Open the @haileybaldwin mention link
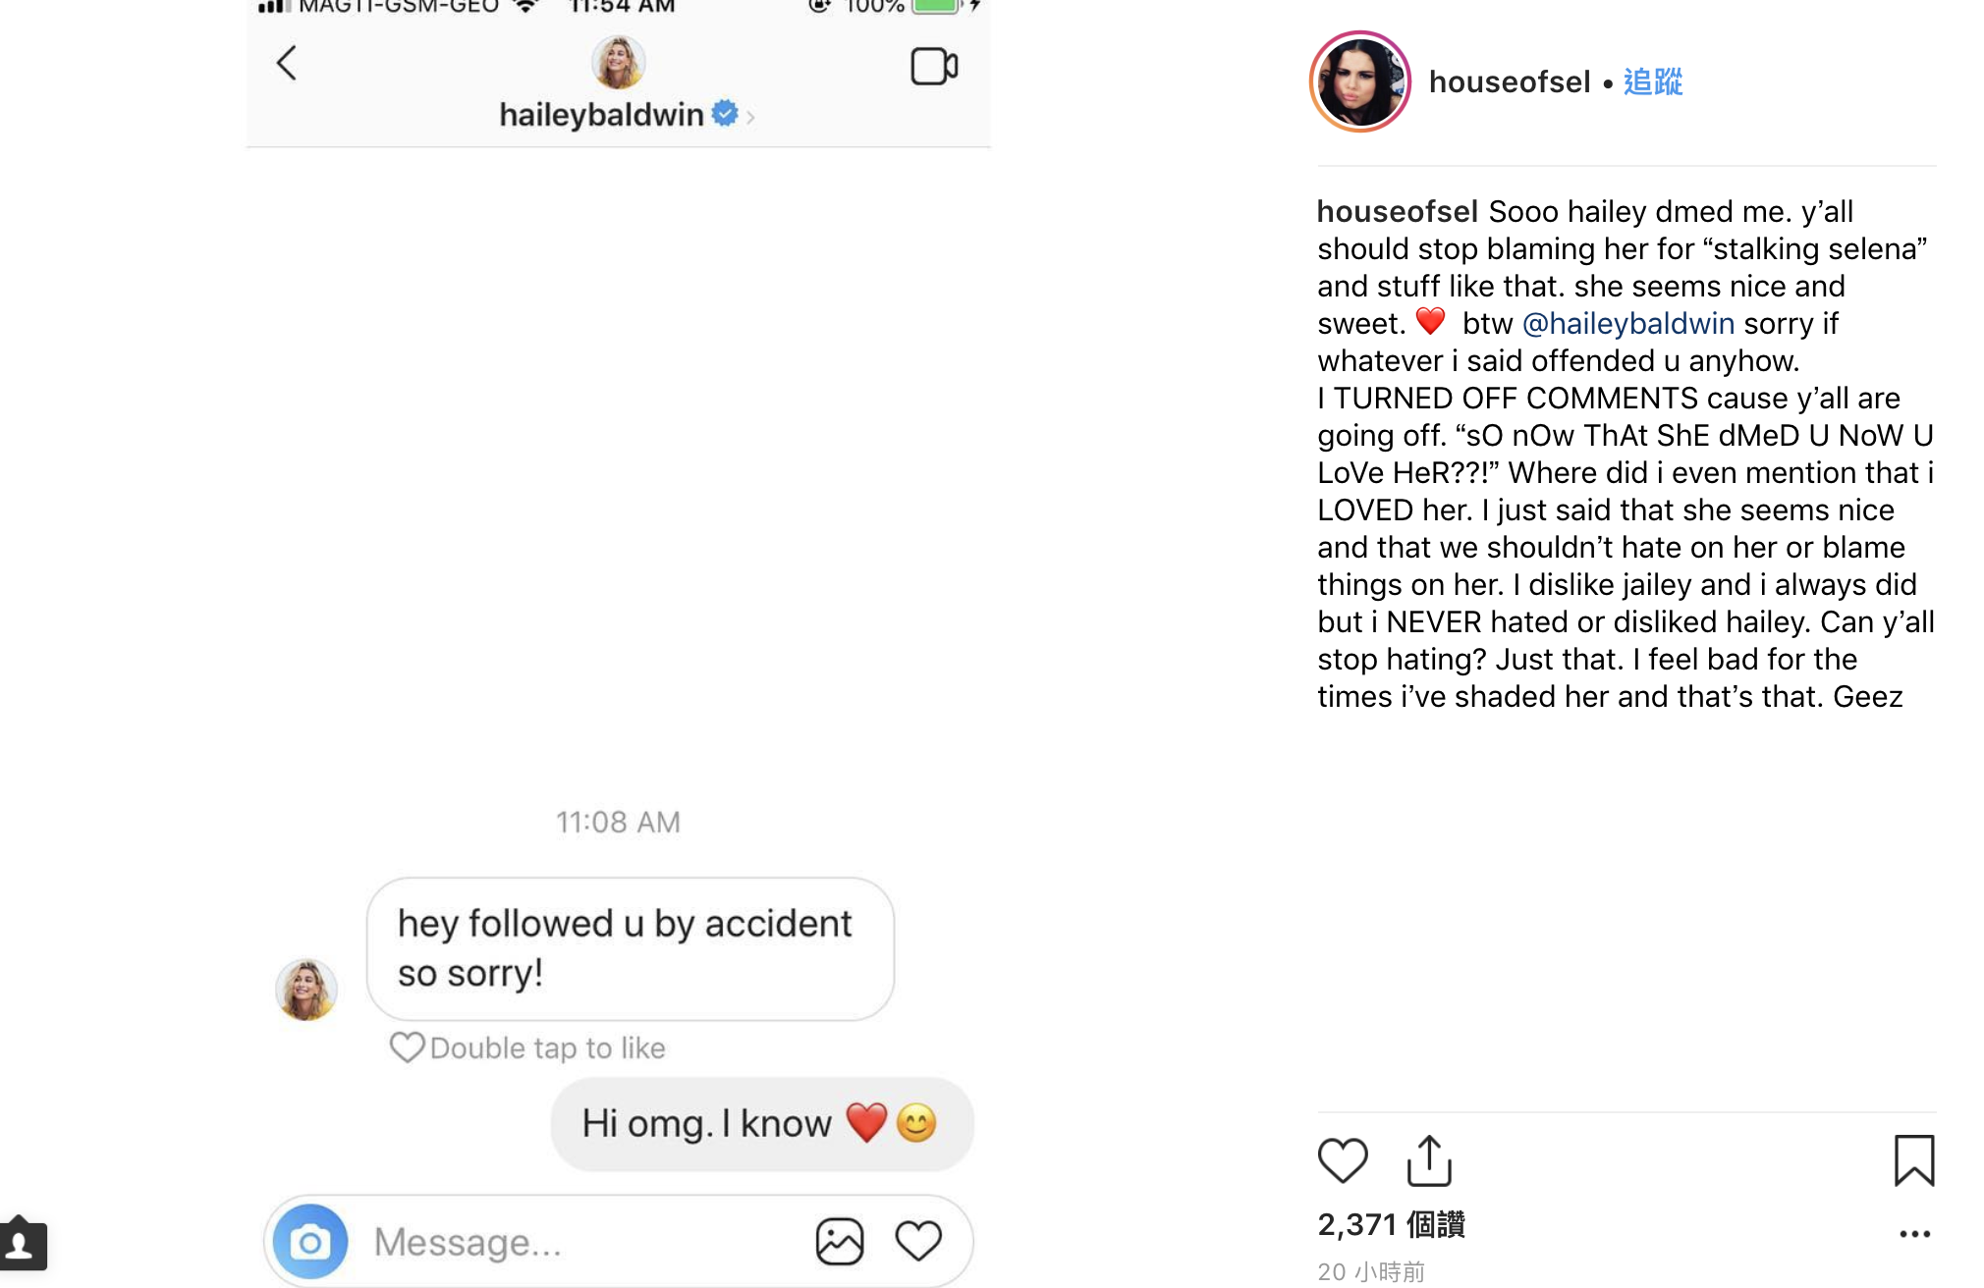This screenshot has width=1984, height=1288. (x=1627, y=323)
